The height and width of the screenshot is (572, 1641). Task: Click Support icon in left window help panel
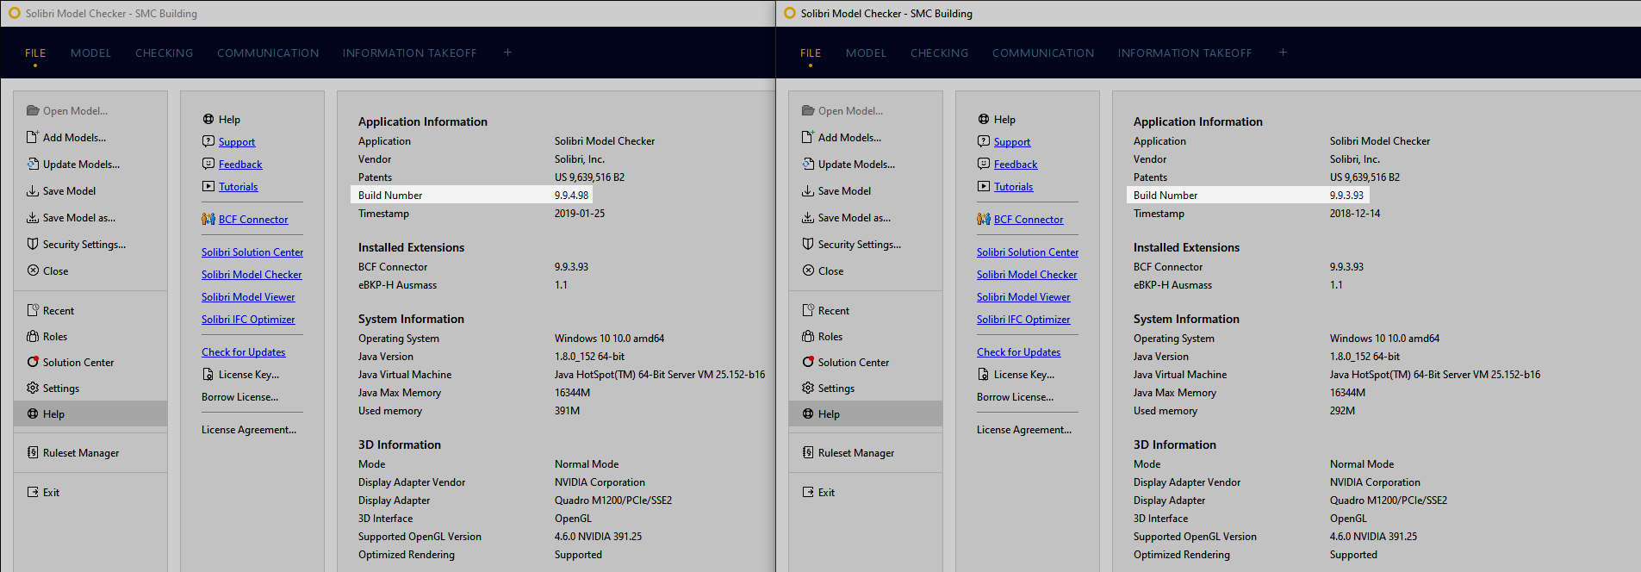tap(208, 141)
